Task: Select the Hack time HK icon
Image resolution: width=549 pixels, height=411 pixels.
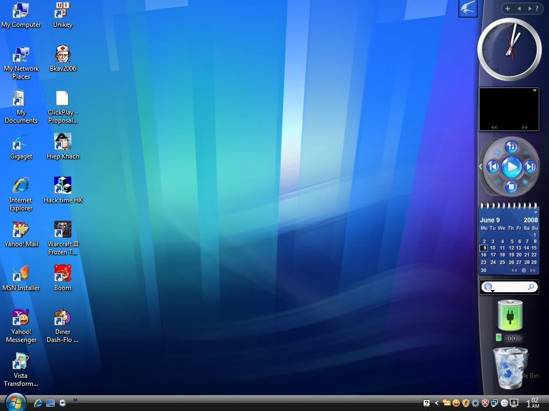Action: coord(63,191)
